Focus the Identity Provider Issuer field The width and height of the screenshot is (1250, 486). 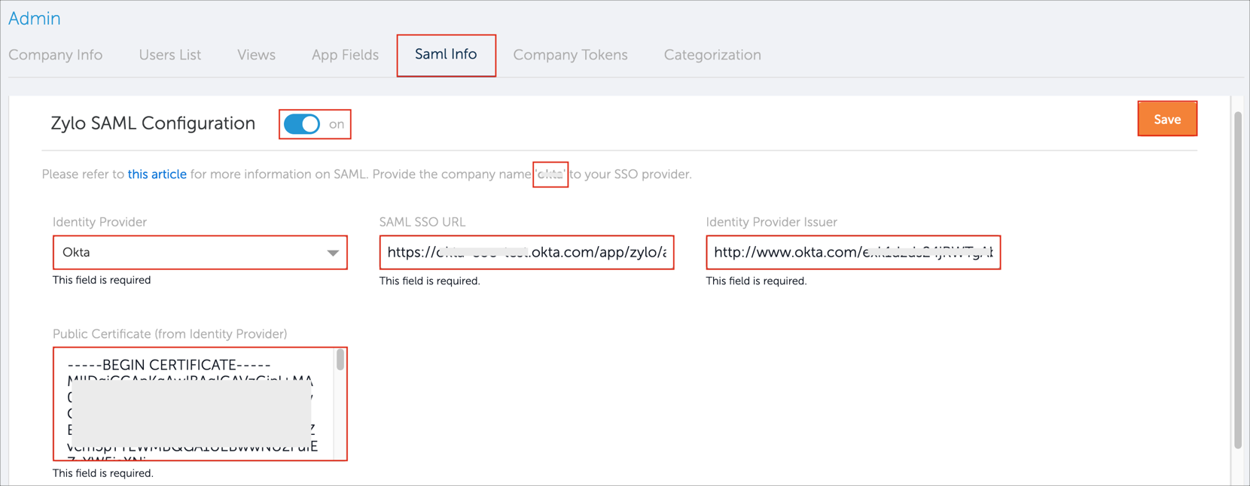(x=852, y=253)
